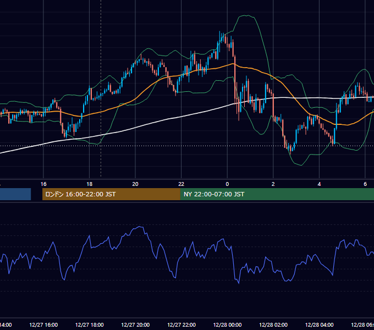The width and height of the screenshot is (374, 330).
Task: Click the 22 hour label on chart axis
Action: pos(182,184)
